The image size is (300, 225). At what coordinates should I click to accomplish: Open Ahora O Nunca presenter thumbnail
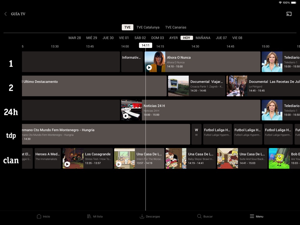155,61
